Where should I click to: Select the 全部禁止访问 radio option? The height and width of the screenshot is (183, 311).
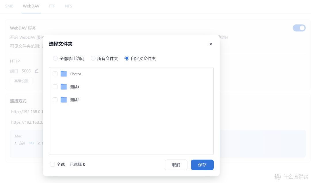[55, 58]
